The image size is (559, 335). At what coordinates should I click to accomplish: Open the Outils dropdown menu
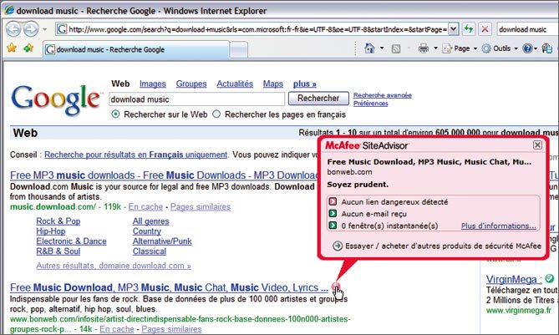tap(501, 48)
